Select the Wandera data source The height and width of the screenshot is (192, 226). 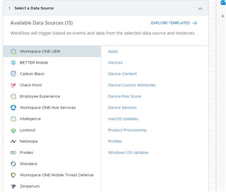52,164
